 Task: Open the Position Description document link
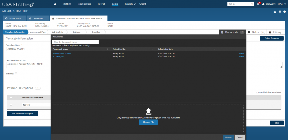tap(61, 53)
